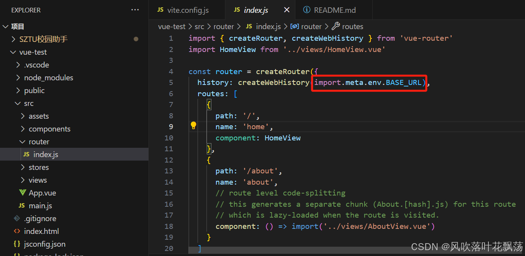Viewport: 525px width, 256px height.
Task: Click the wrench icon in breadcrumb routes
Action: [335, 26]
